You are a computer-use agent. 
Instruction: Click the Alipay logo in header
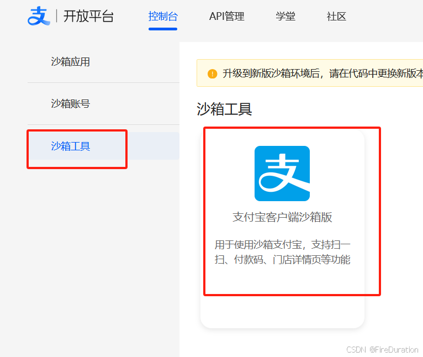39,16
